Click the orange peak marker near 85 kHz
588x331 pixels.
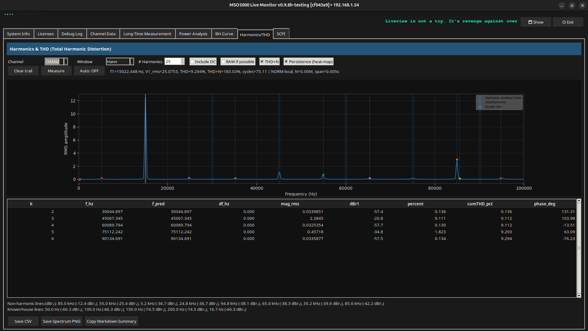pos(457,160)
